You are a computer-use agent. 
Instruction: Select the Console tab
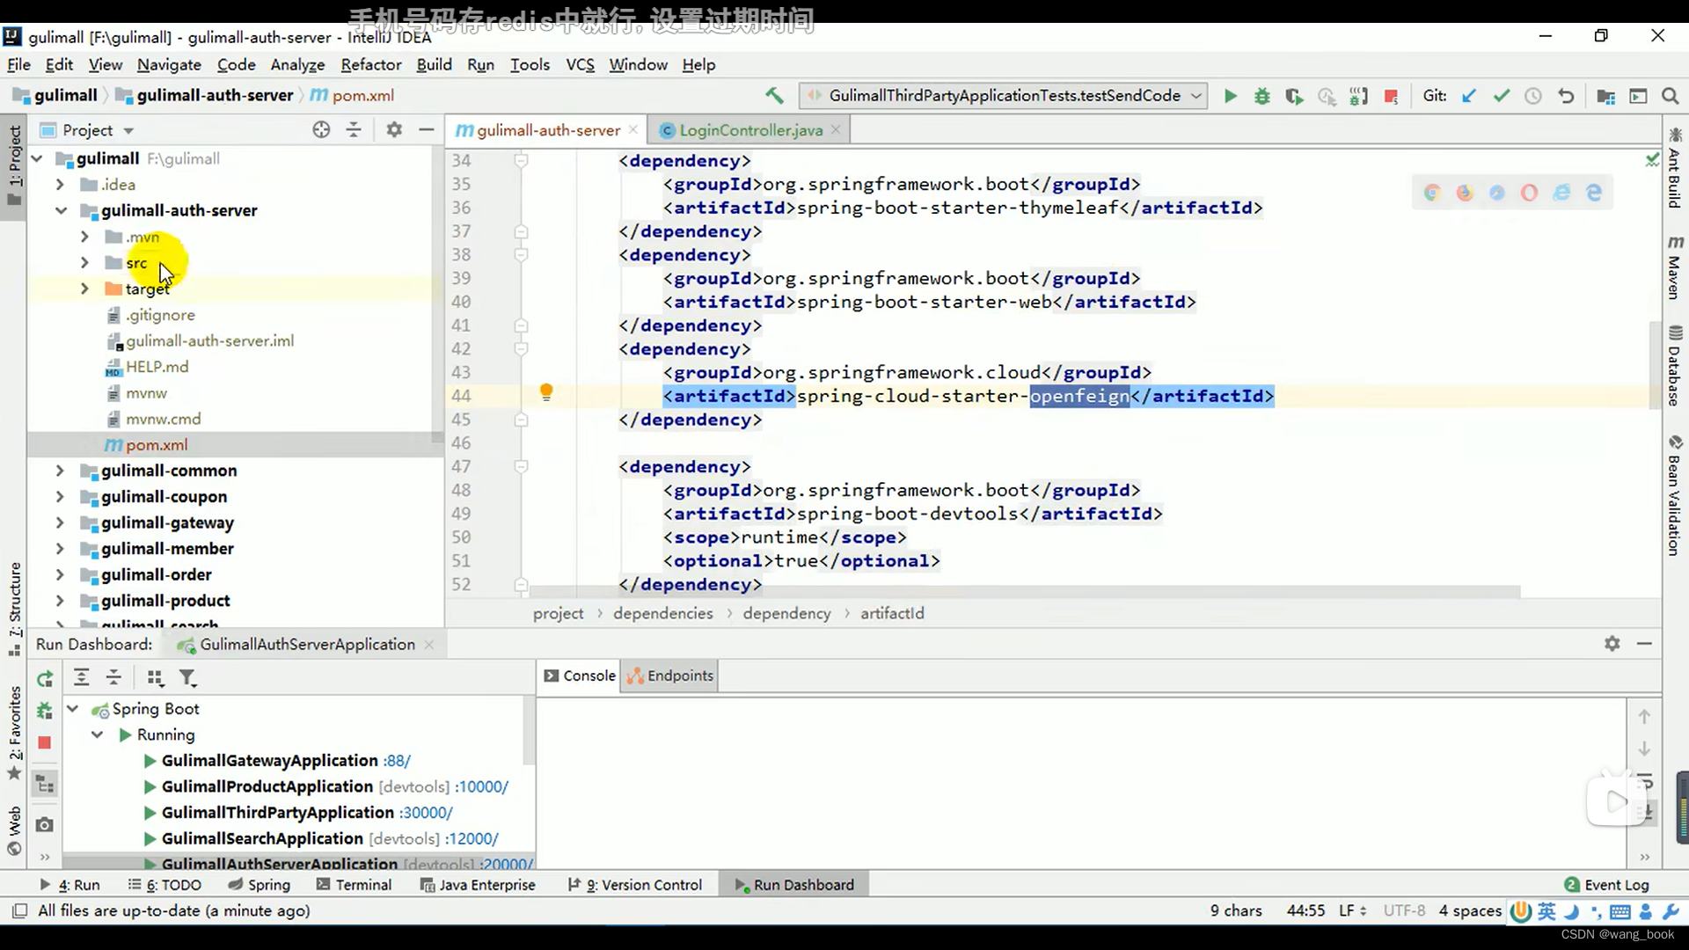click(580, 676)
